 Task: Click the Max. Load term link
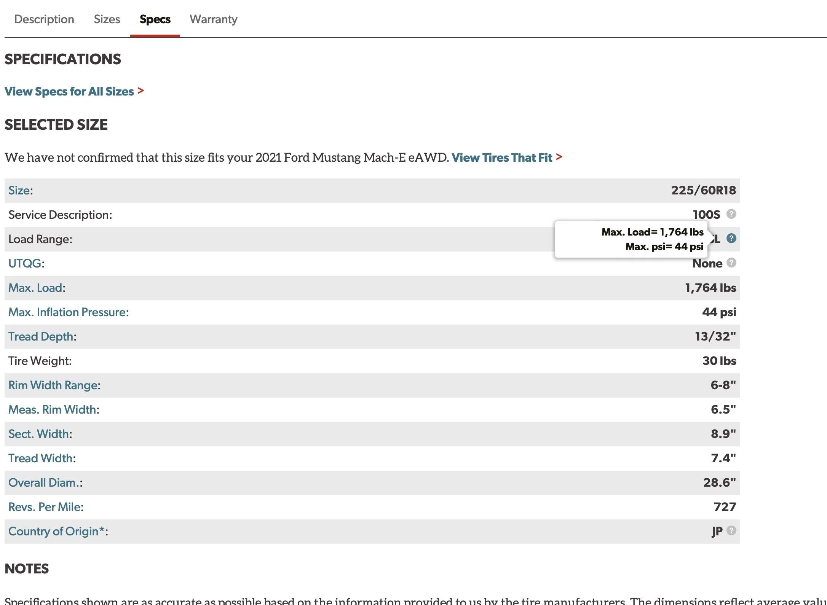click(35, 288)
